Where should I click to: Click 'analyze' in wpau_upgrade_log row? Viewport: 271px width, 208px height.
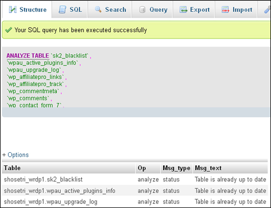148,202
